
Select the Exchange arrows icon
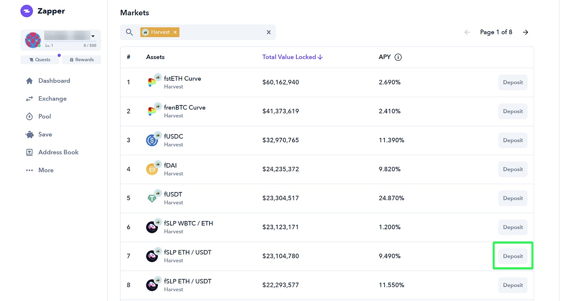click(30, 99)
